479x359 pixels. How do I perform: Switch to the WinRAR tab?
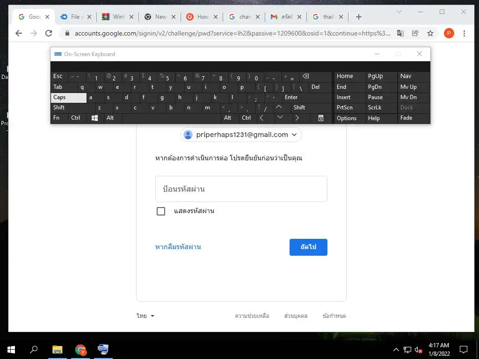118,17
